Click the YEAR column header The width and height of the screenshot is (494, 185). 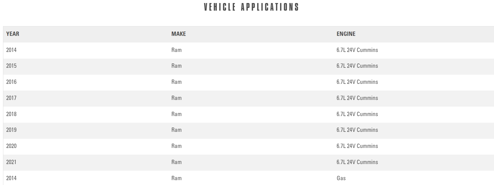[x=13, y=34]
